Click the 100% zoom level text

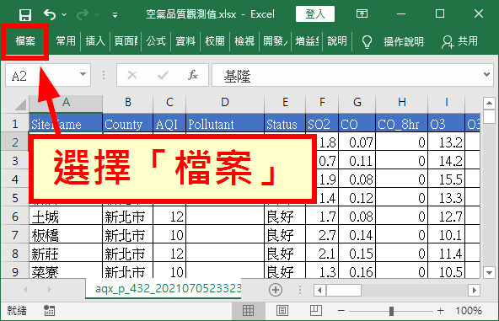(x=468, y=311)
